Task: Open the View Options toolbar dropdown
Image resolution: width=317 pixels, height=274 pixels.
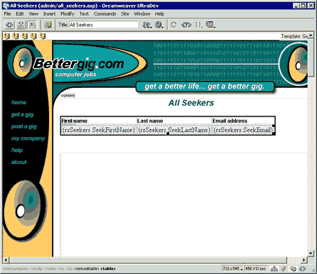Action: pyautogui.click(x=210, y=25)
